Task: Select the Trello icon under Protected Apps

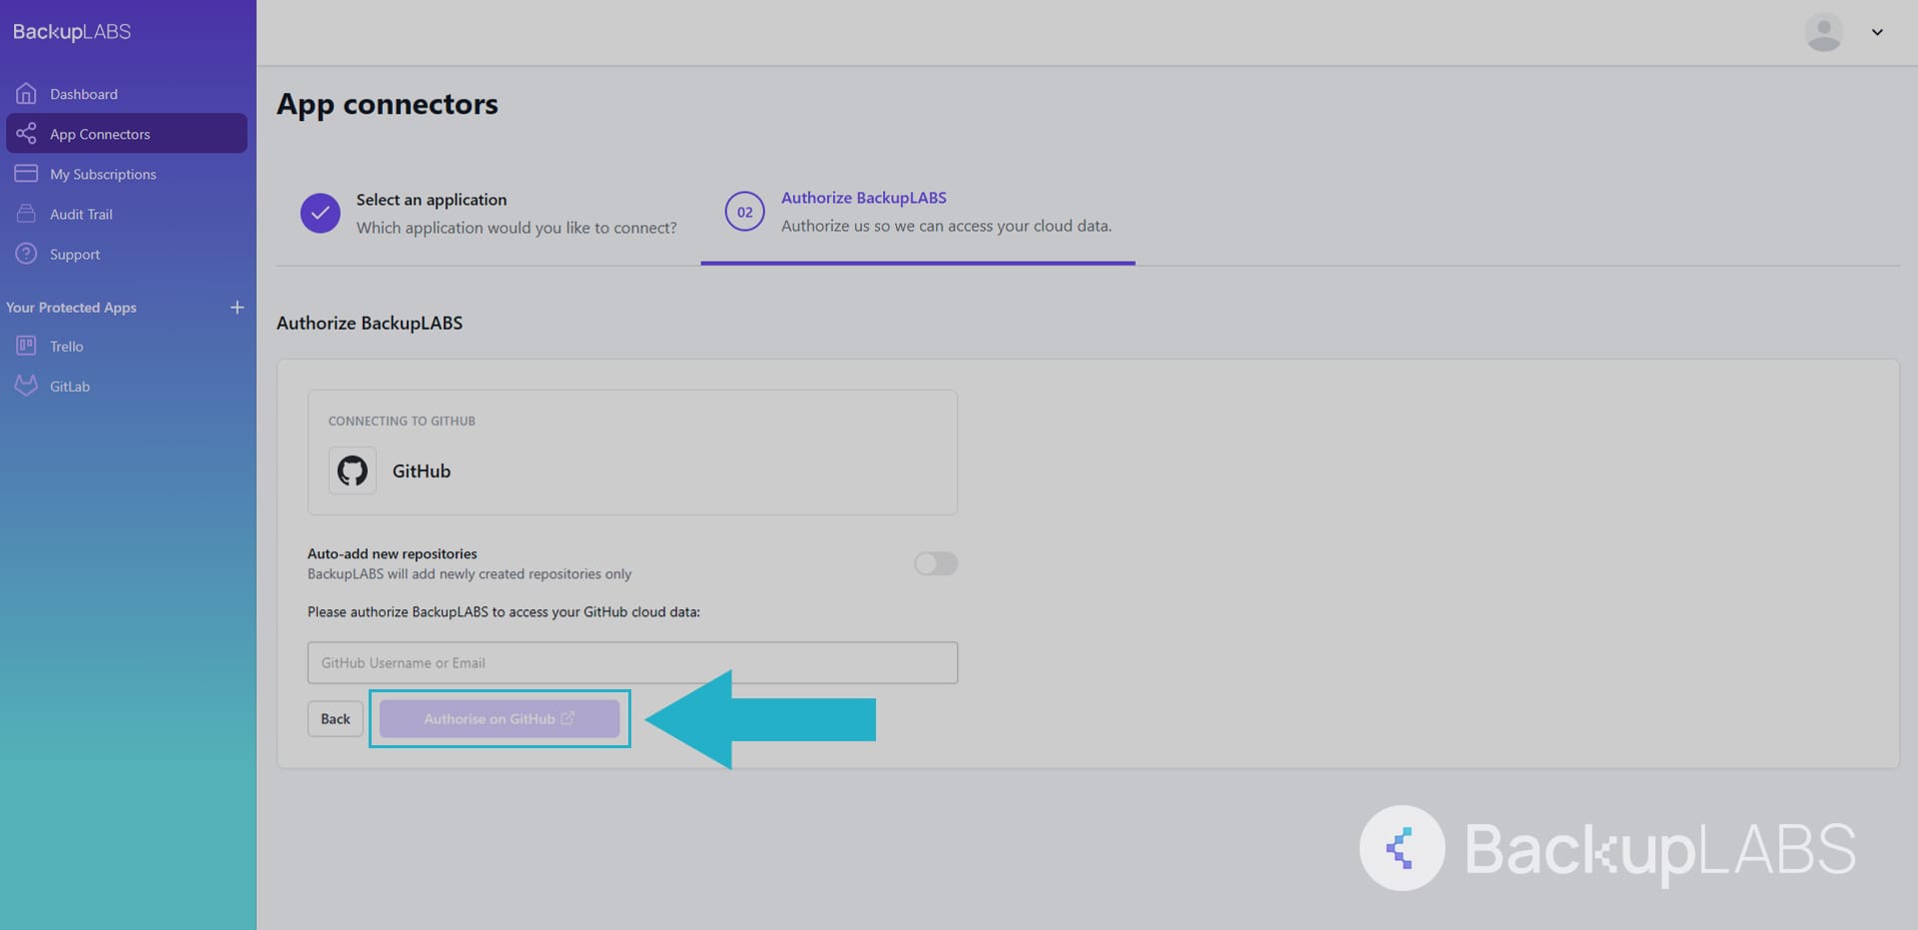Action: pos(26,346)
